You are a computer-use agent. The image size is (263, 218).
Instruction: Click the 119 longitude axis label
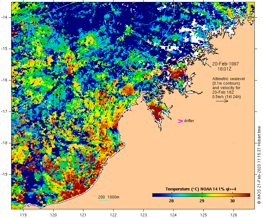coord(23,215)
